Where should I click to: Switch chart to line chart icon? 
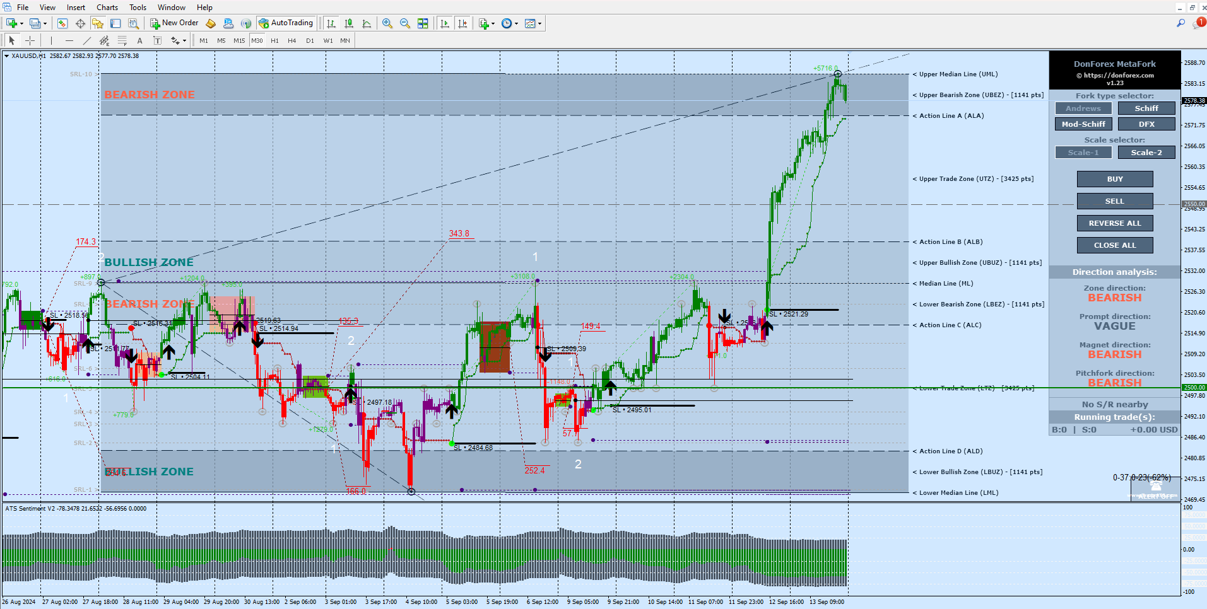367,23
